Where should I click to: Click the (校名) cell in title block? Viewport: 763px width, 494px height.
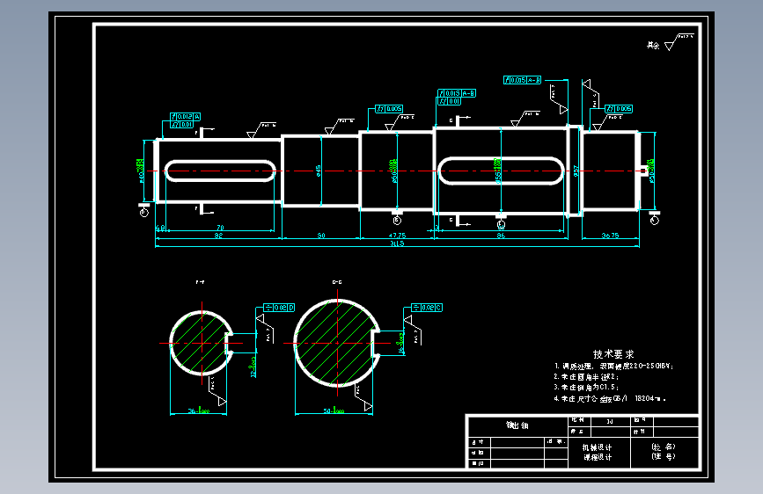(664, 447)
